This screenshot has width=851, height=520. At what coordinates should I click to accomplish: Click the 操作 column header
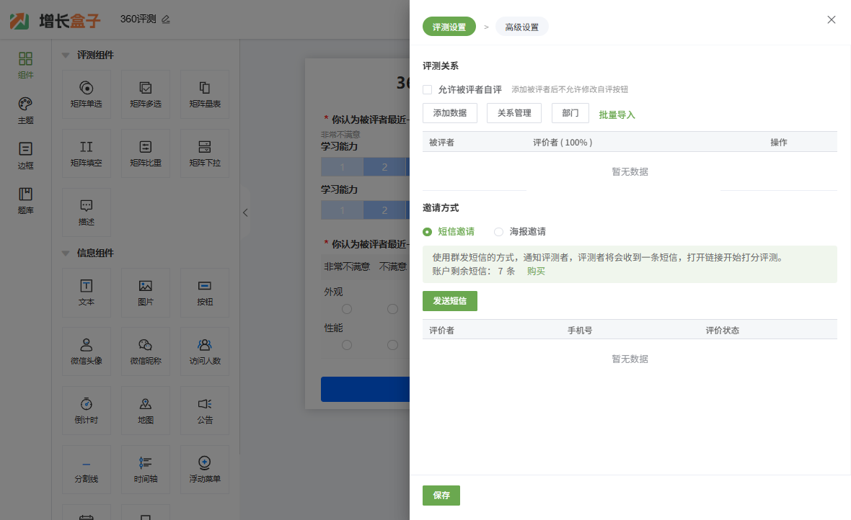point(778,142)
